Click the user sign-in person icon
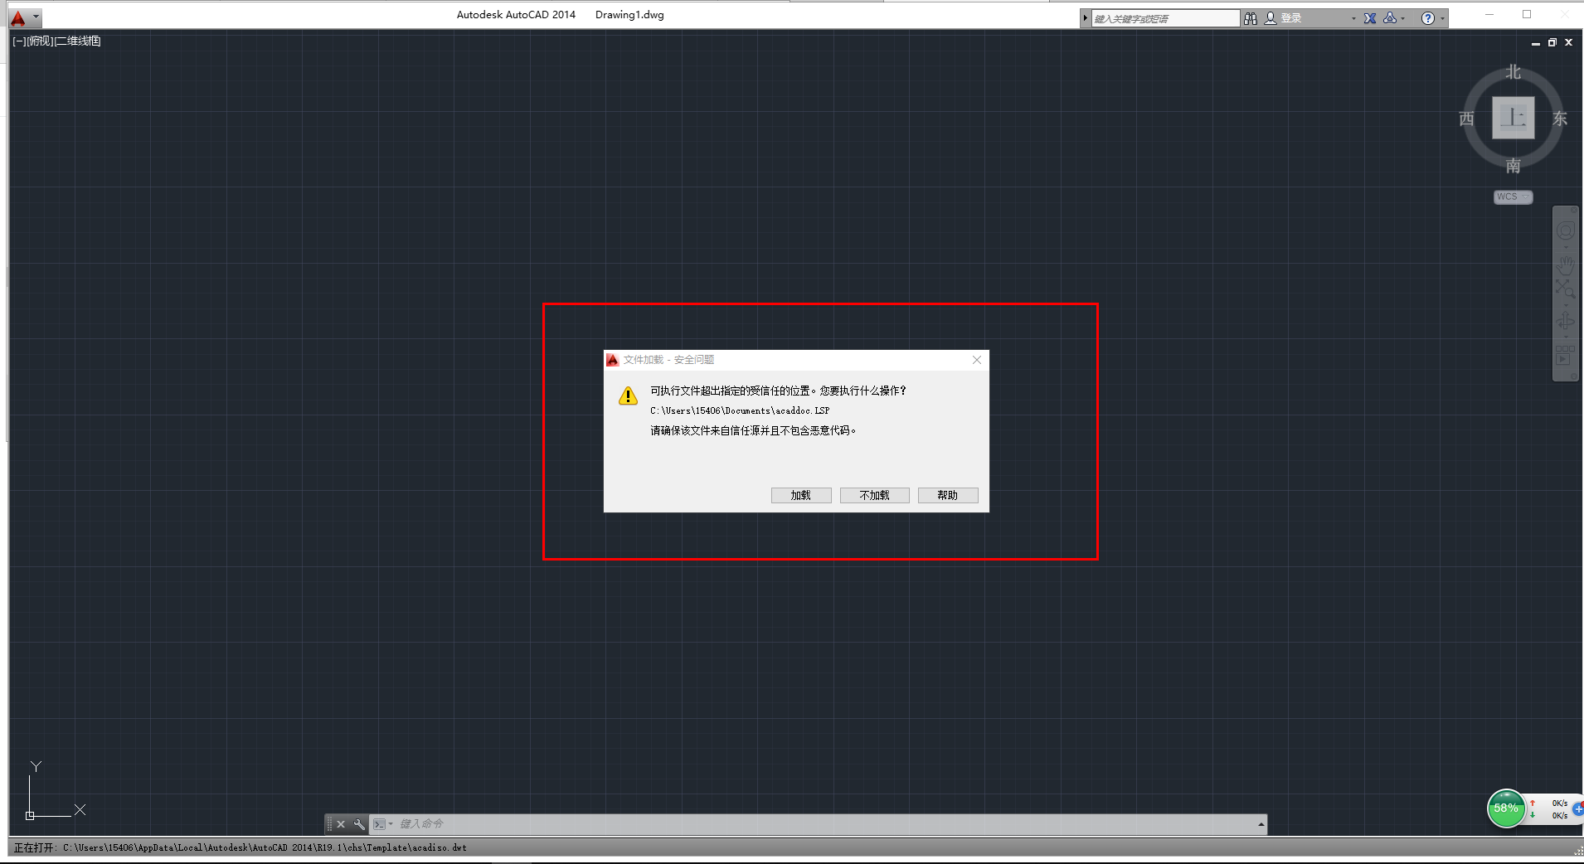 click(x=1271, y=18)
